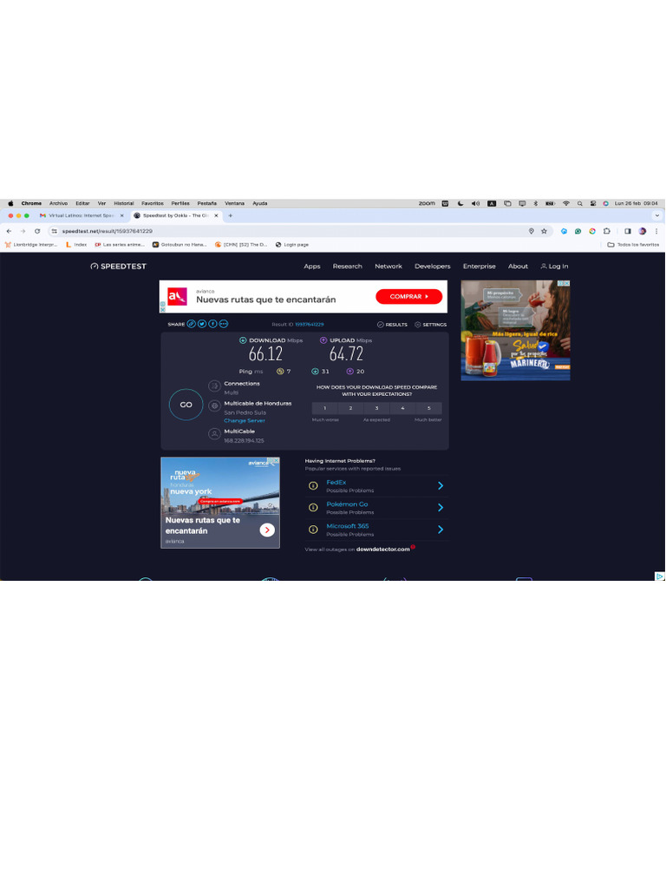Click the server globe icon
Viewport: 666px width, 889px height.
tap(214, 406)
